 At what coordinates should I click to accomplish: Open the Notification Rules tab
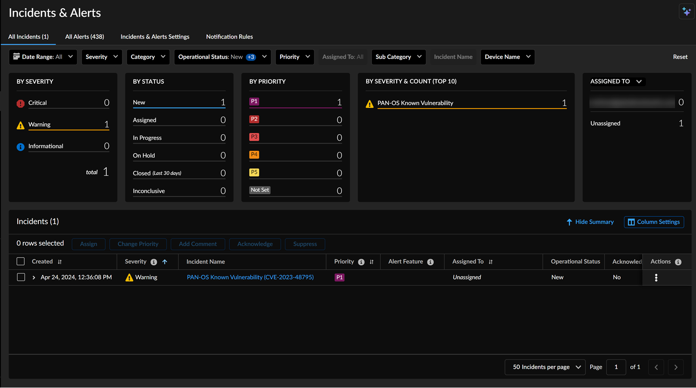pyautogui.click(x=229, y=37)
